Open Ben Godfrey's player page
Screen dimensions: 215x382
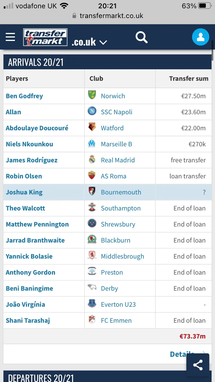[24, 96]
